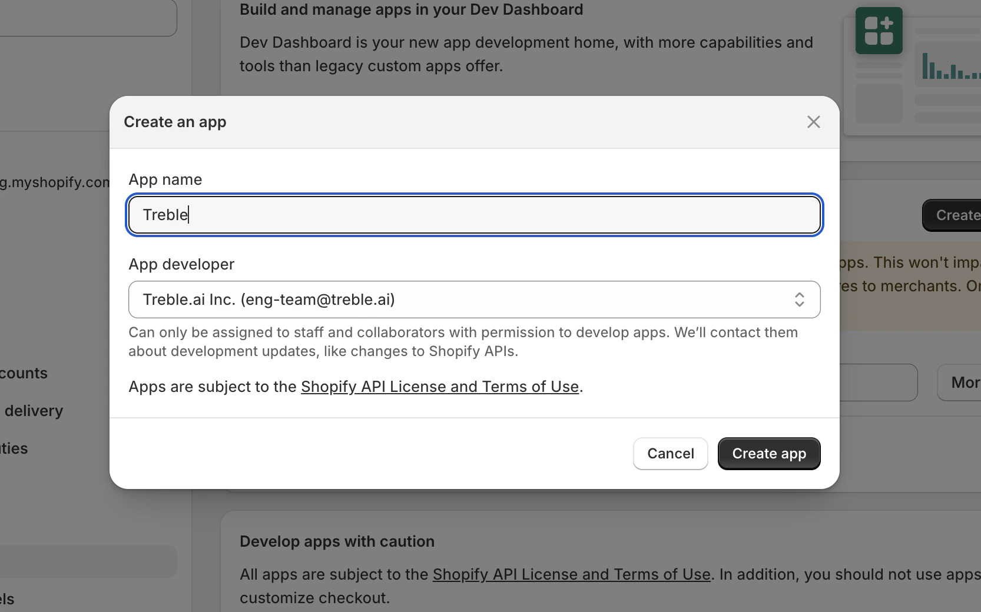
Task: Click the 'Build and manage apps in your Dev Dashboard' heading
Action: pyautogui.click(x=411, y=9)
